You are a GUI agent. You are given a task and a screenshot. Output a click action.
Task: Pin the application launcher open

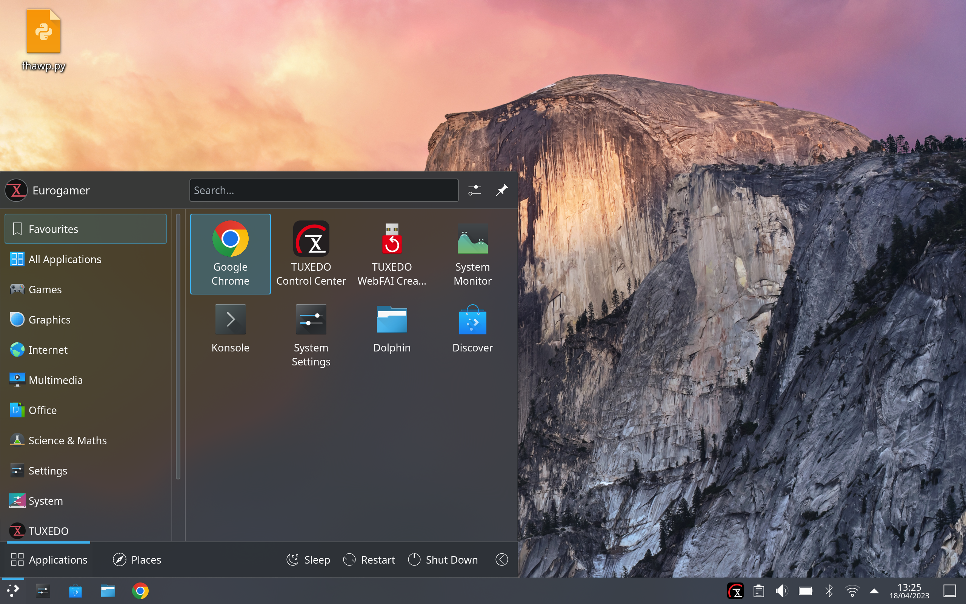[x=501, y=190]
